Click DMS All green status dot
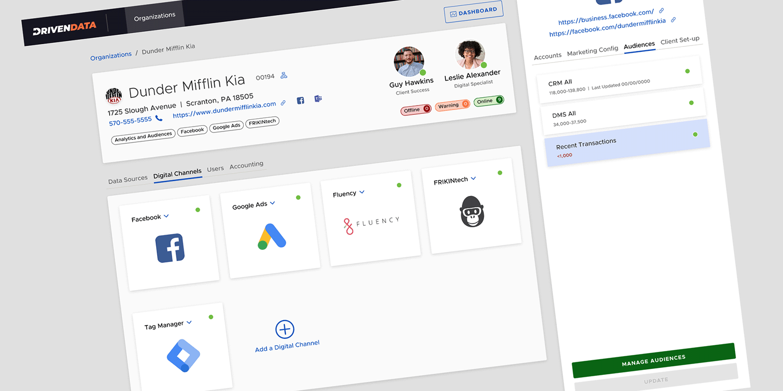The height and width of the screenshot is (391, 783). 691,103
